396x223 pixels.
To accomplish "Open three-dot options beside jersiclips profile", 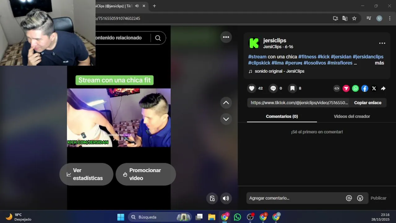I will [382, 43].
